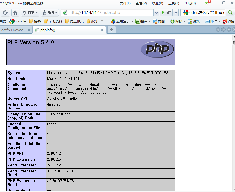235x192 pixels.
Task: Expand the 邮件 dropdown arrow
Action: point(219,22)
